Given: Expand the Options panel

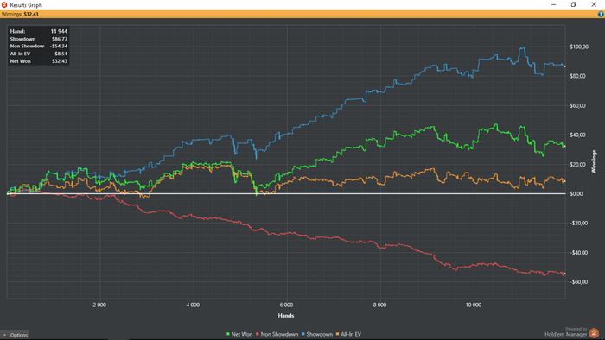Looking at the screenshot, I should pyautogui.click(x=15, y=335).
